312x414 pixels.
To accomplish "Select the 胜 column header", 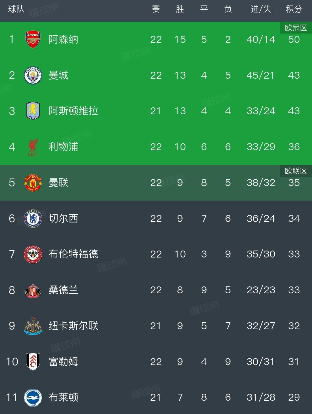I will (180, 9).
